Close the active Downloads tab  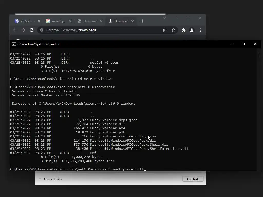[133, 21]
